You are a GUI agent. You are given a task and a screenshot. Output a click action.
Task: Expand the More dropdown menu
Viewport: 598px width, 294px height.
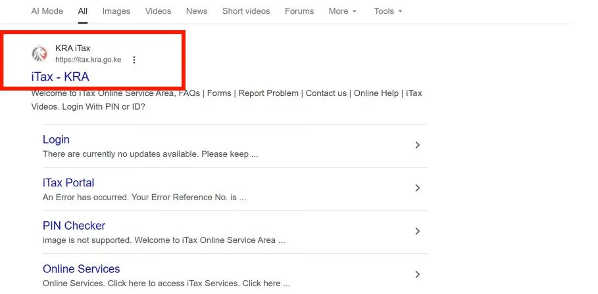(x=343, y=11)
